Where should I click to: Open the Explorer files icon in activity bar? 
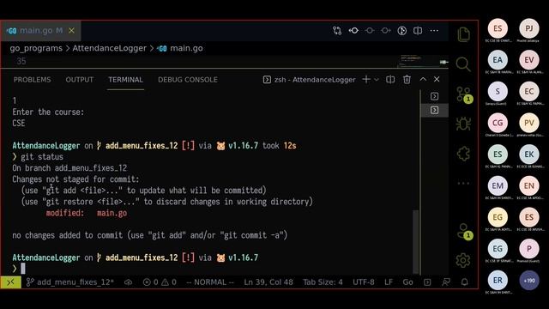click(x=463, y=34)
